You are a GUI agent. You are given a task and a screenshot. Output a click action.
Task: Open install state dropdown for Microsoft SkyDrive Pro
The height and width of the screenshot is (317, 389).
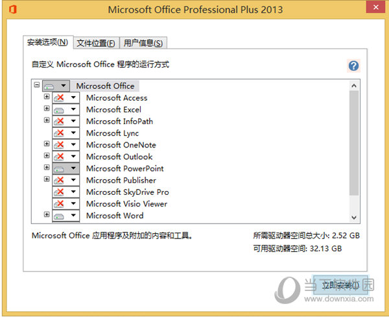coord(65,192)
